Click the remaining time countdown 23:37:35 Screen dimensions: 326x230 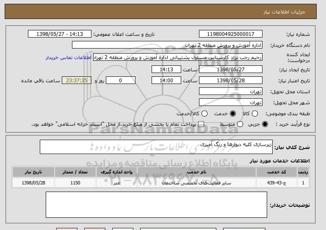click(77, 81)
